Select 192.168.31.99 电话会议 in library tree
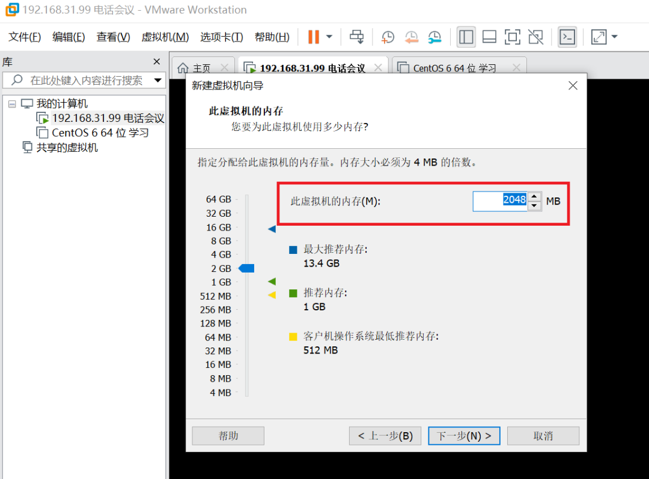This screenshot has width=649, height=479. 108,118
